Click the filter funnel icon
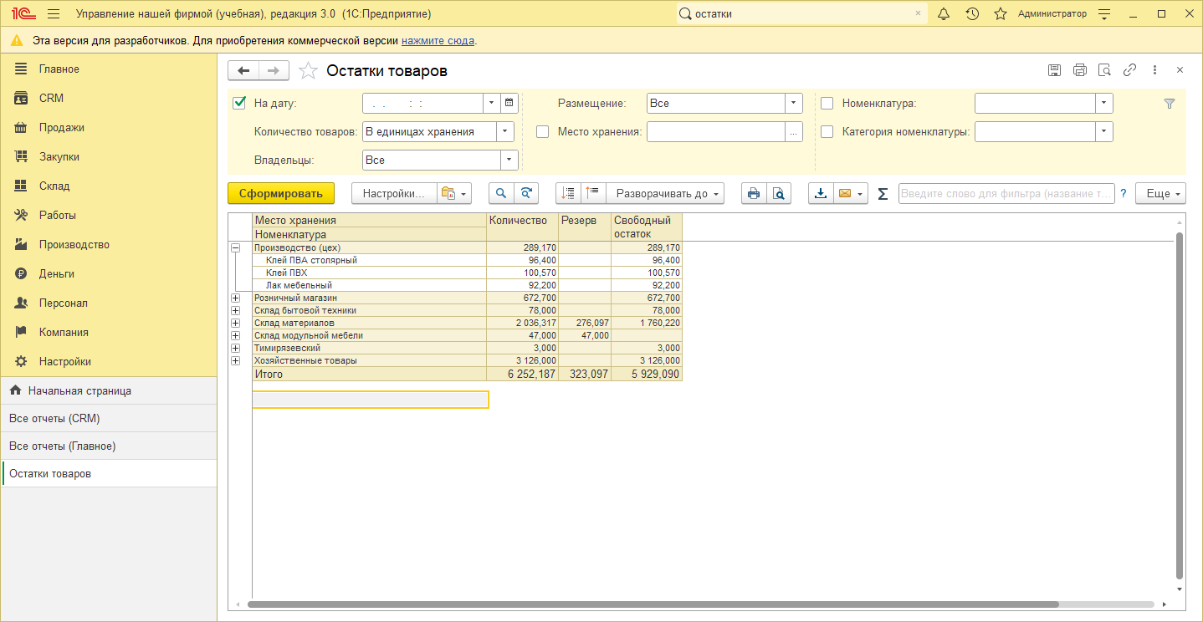This screenshot has width=1203, height=622. [x=1170, y=104]
